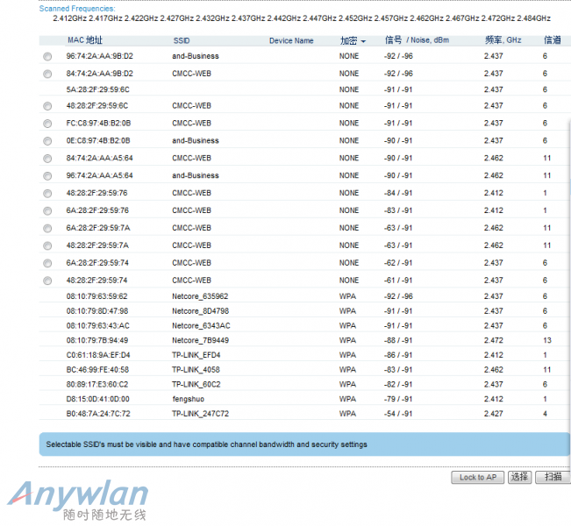Click WPA encryption in fengshuo row
Viewport: 571px width, 526px height.
(x=347, y=400)
